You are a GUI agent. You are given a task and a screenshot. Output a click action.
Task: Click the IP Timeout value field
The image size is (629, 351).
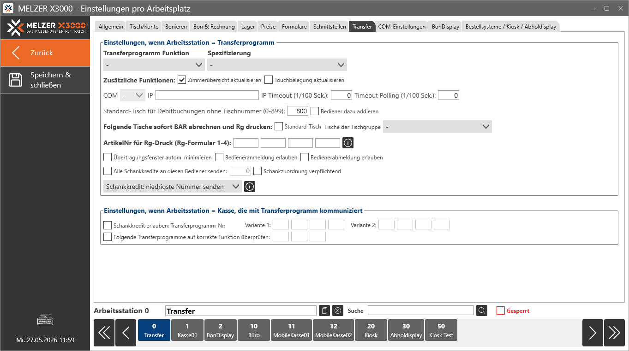pos(342,95)
